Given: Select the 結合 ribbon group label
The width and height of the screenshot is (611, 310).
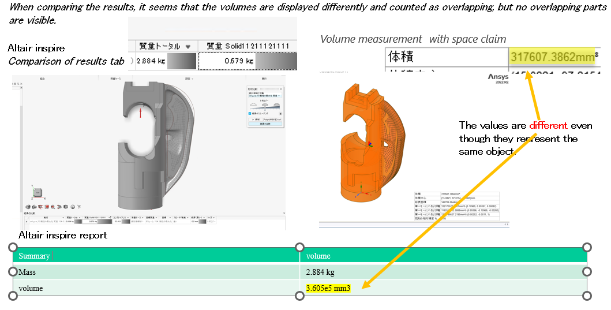Looking at the screenshot, I should (x=42, y=79).
